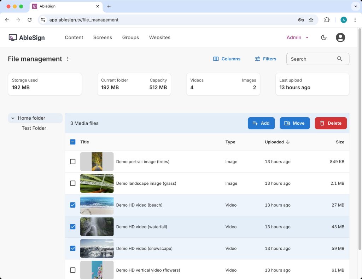This screenshot has width=362, height=279.
Task: Open the Groups section
Action: click(130, 37)
